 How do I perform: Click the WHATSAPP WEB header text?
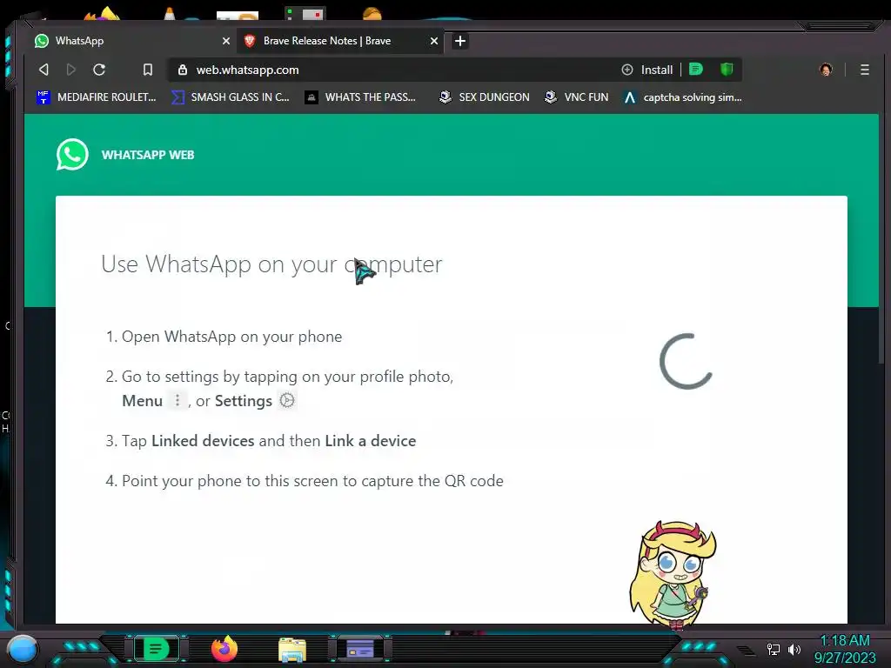[x=148, y=155]
